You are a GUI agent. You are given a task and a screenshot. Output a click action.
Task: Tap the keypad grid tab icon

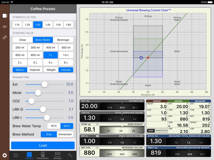click(16, 155)
